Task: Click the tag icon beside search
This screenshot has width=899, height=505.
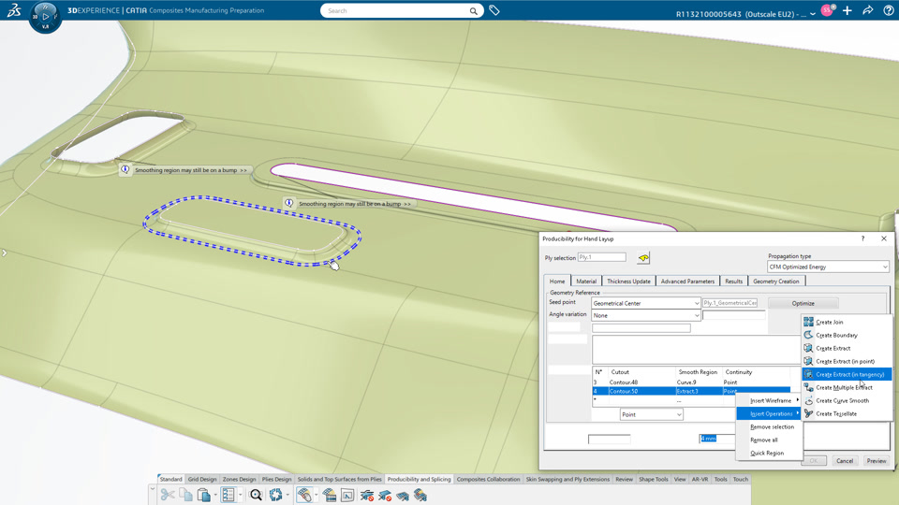Action: [x=494, y=10]
